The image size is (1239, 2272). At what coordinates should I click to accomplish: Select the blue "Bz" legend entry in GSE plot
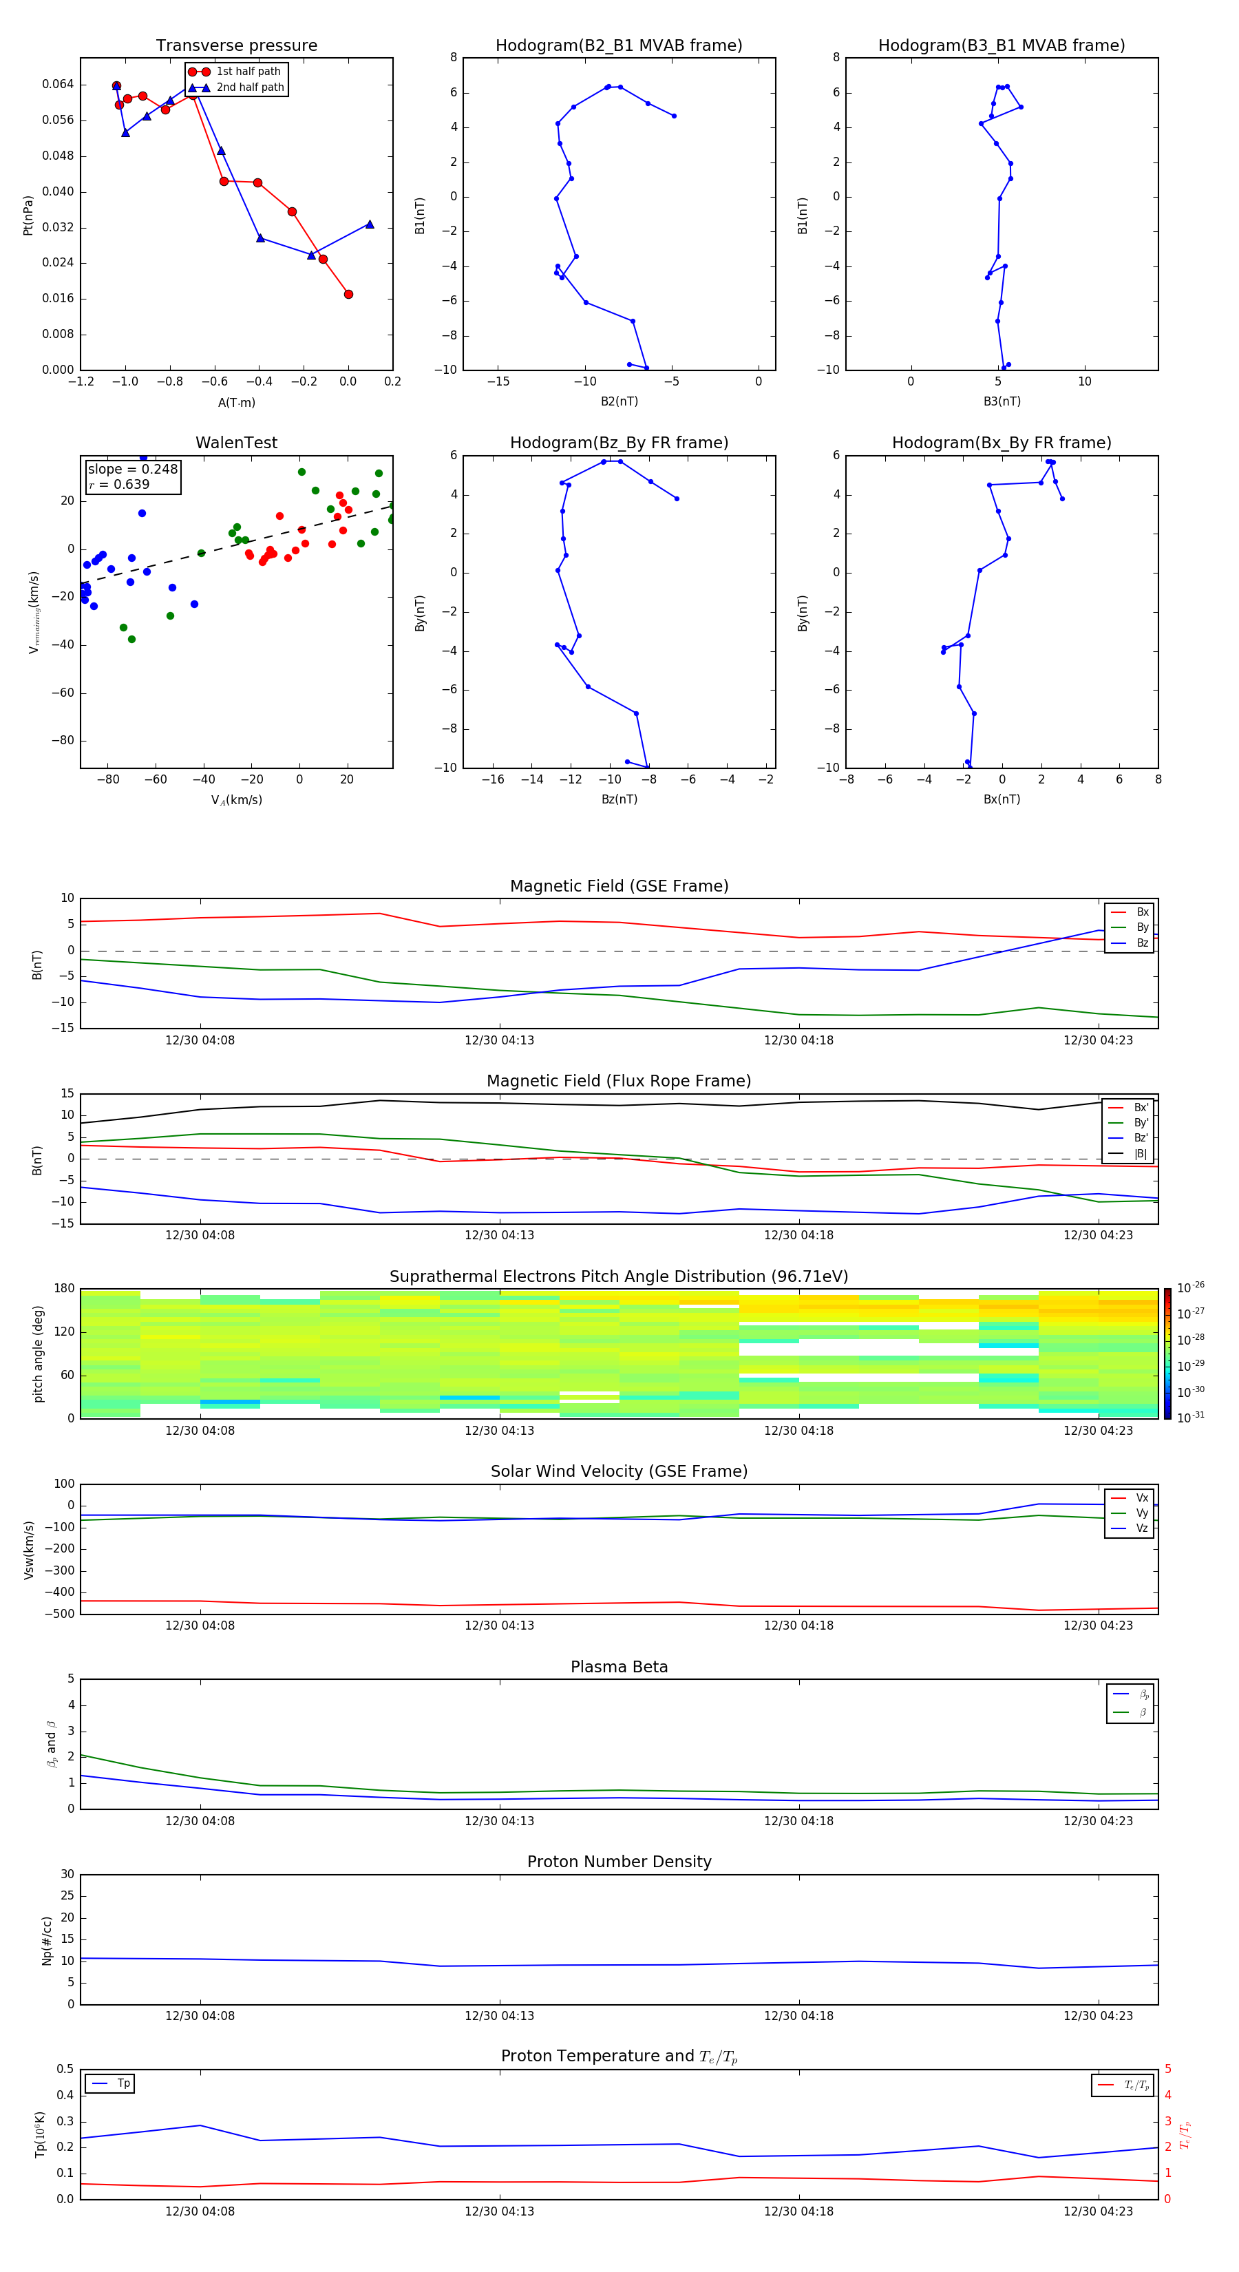click(1129, 943)
